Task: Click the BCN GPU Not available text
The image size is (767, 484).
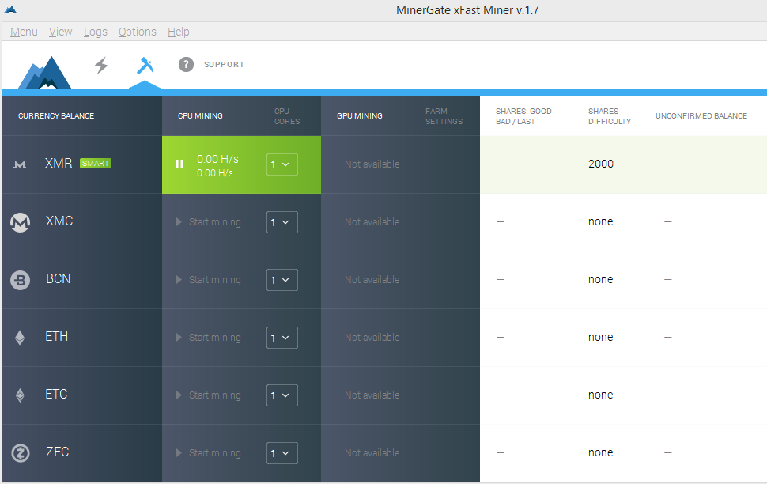Action: (x=372, y=280)
